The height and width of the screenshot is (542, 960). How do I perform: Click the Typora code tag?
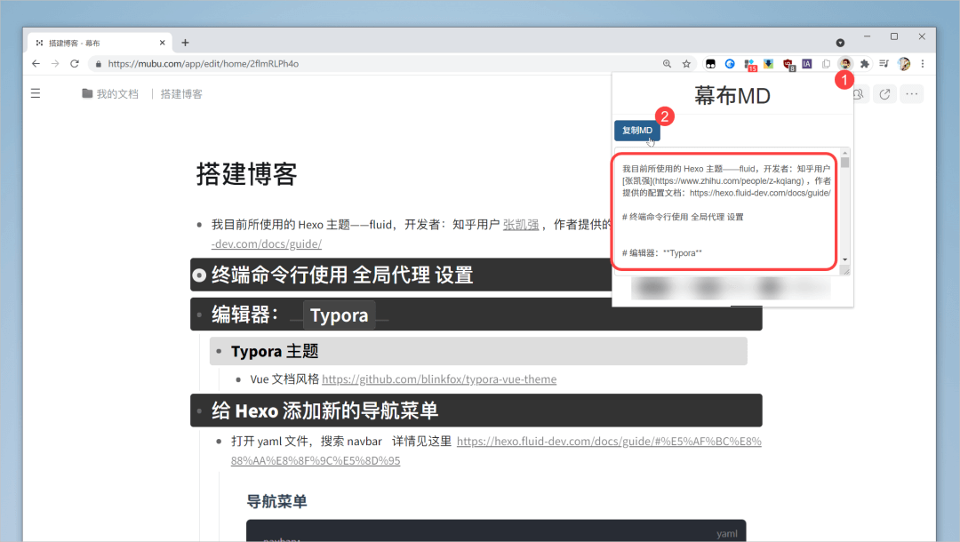340,315
